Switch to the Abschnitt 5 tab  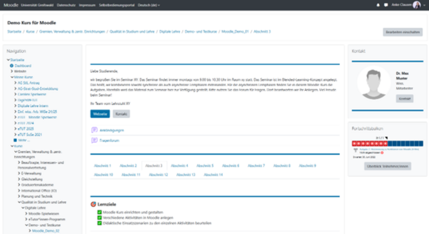pos(205,166)
